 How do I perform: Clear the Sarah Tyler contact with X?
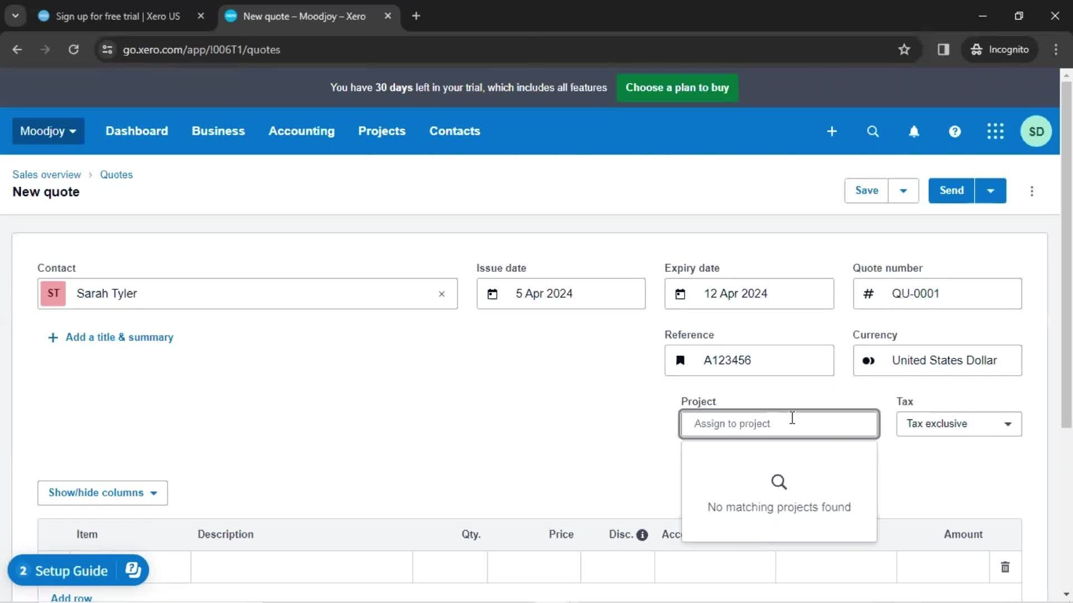pyautogui.click(x=441, y=294)
